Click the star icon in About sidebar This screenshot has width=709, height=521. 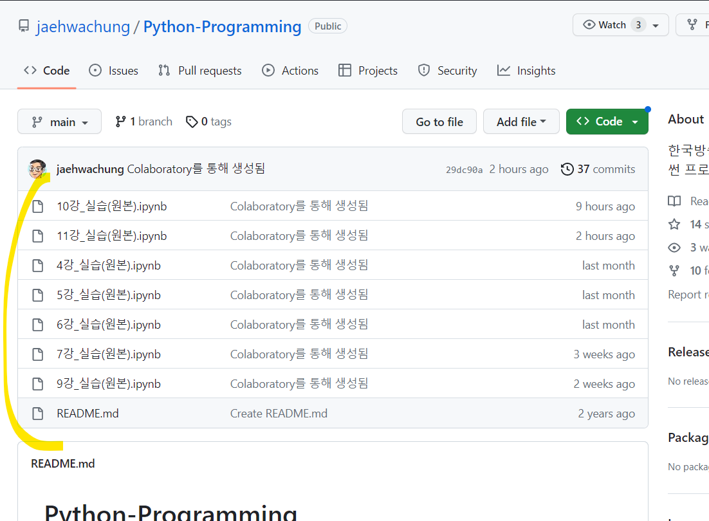(674, 224)
